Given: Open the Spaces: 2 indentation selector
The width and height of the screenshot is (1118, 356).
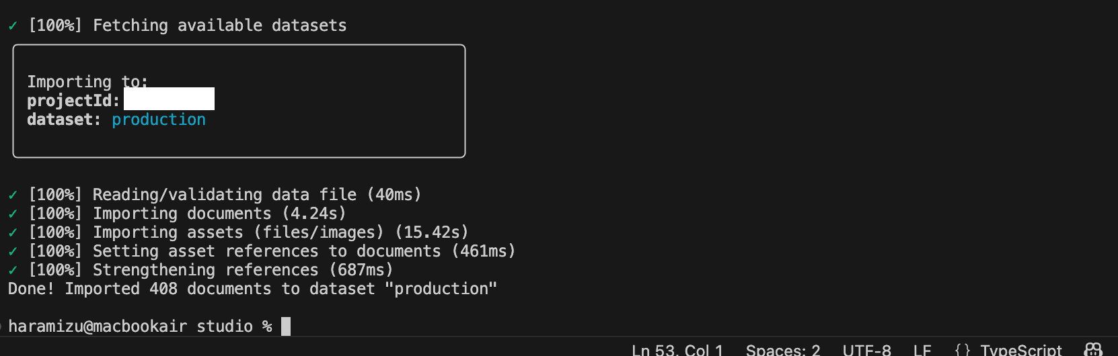Looking at the screenshot, I should [x=783, y=350].
